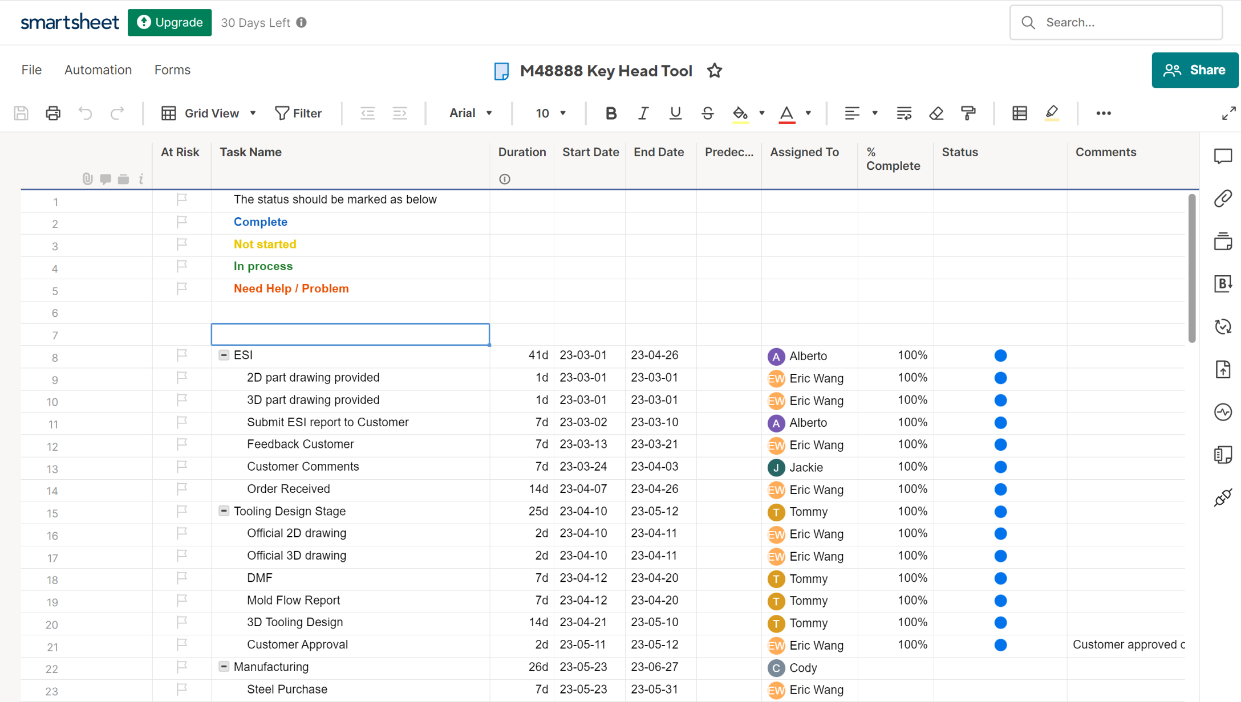
Task: Open the Arial font dropdown
Action: 471,113
